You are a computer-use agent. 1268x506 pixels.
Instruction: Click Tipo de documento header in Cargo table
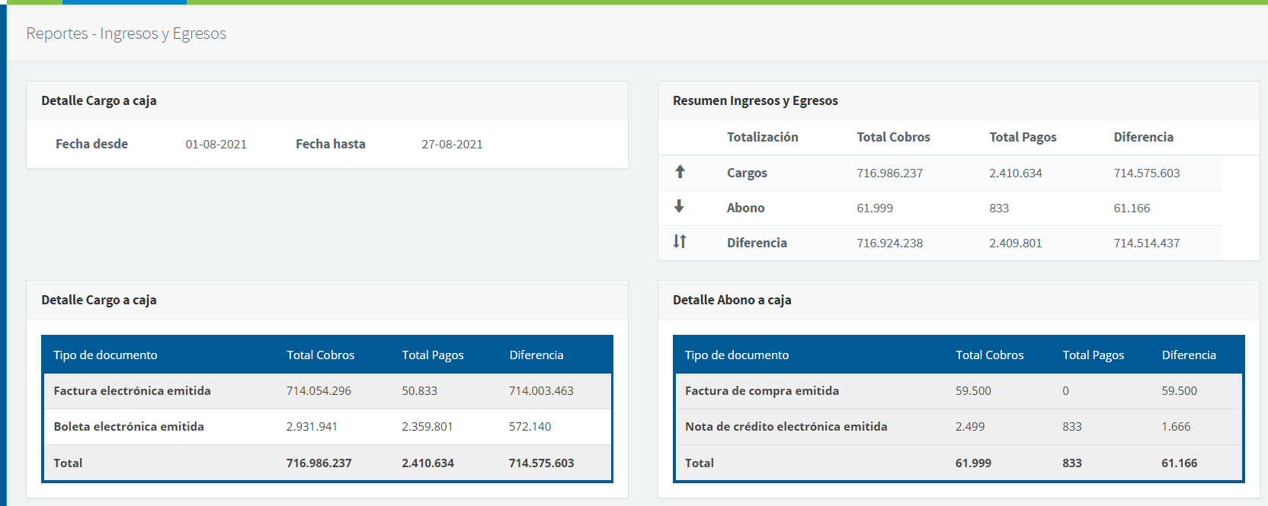(x=105, y=355)
